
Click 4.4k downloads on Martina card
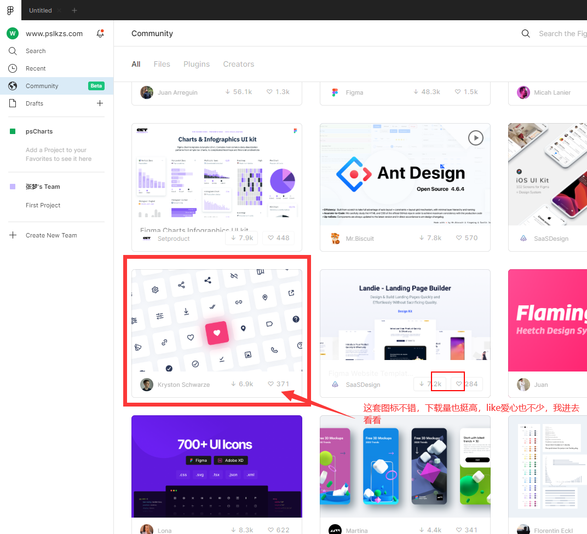(430, 530)
